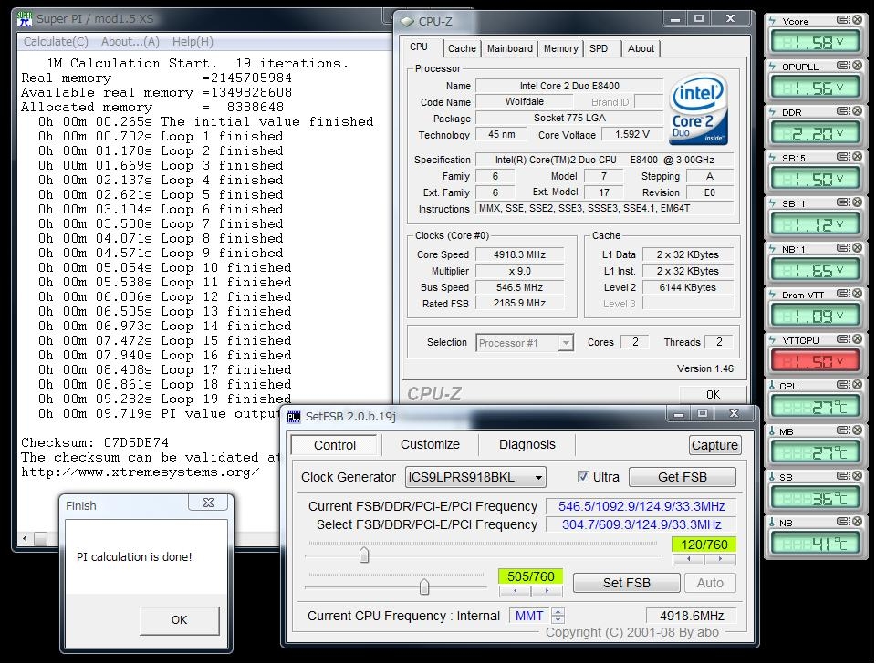The image size is (876, 664).
Task: Open Diagnosis tab in SetFSB
Action: (x=527, y=444)
